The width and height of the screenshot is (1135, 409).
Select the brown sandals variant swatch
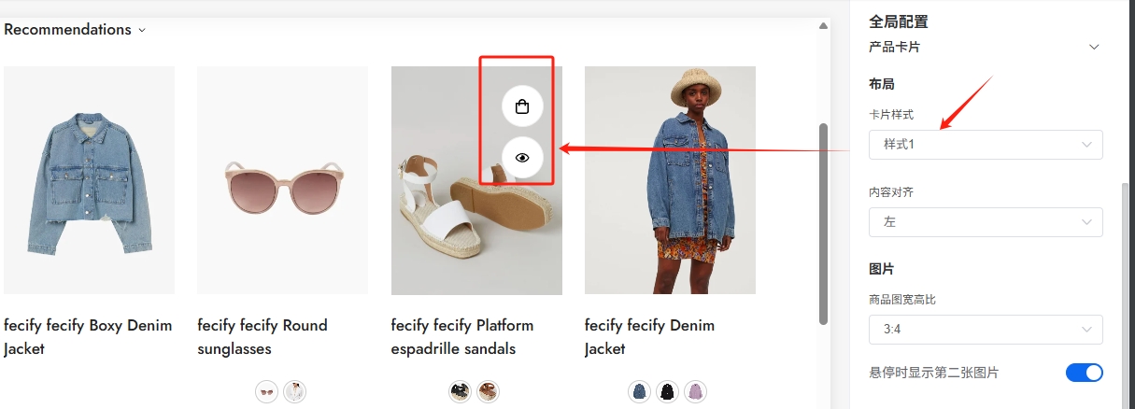(x=488, y=392)
